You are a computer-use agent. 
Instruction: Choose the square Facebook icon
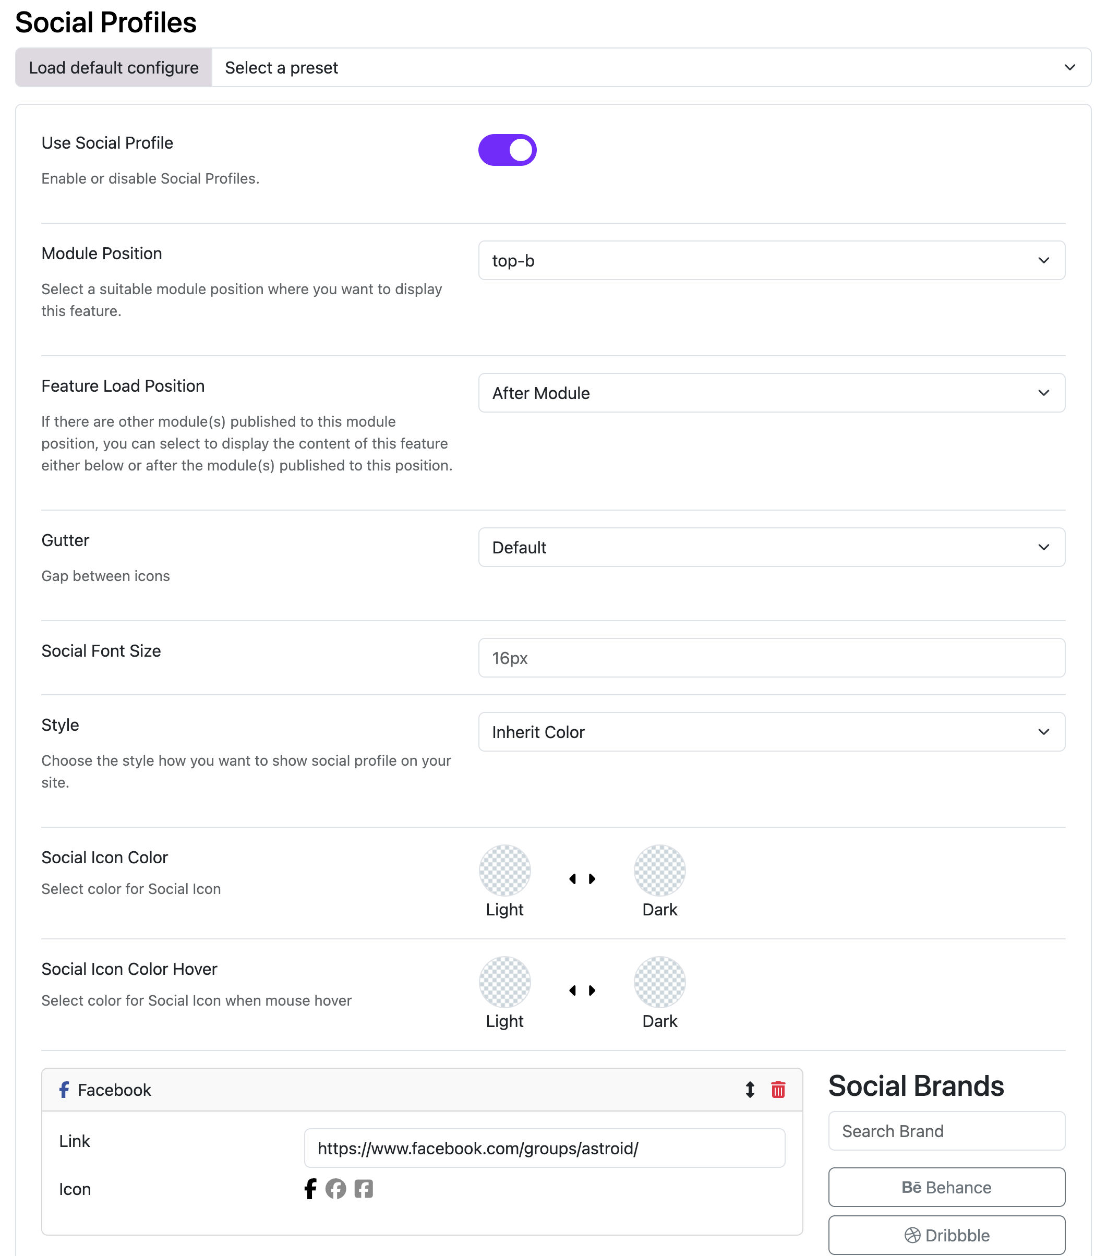pyautogui.click(x=363, y=1188)
